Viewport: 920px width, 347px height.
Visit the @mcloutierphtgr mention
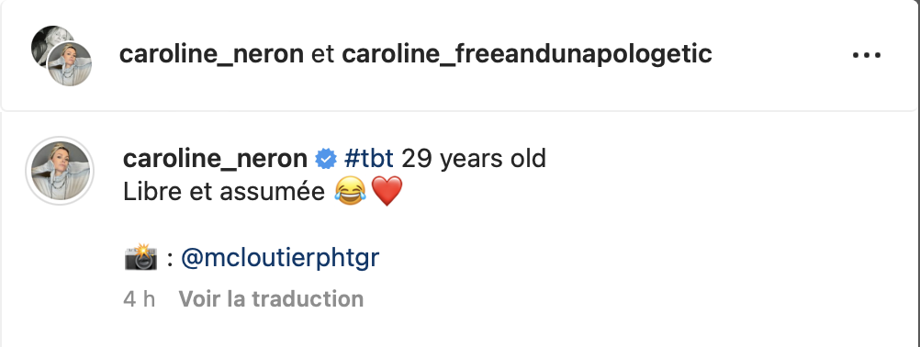(280, 258)
